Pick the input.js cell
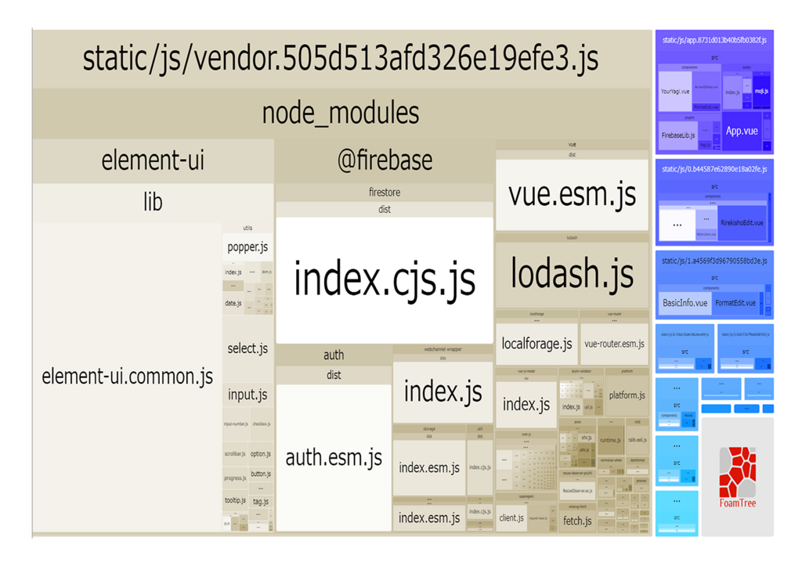Image resolution: width=802 pixels, height=566 pixels. (247, 395)
